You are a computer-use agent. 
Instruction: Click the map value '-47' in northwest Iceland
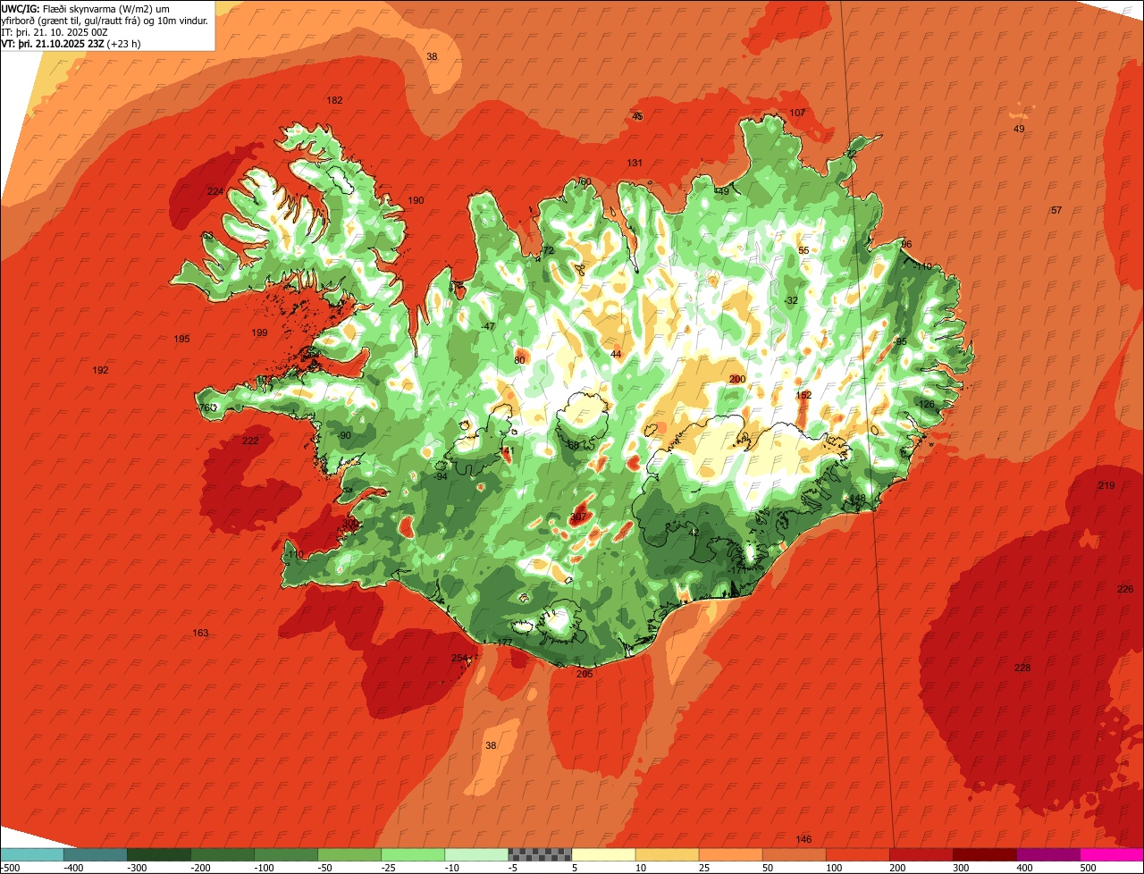click(x=487, y=326)
